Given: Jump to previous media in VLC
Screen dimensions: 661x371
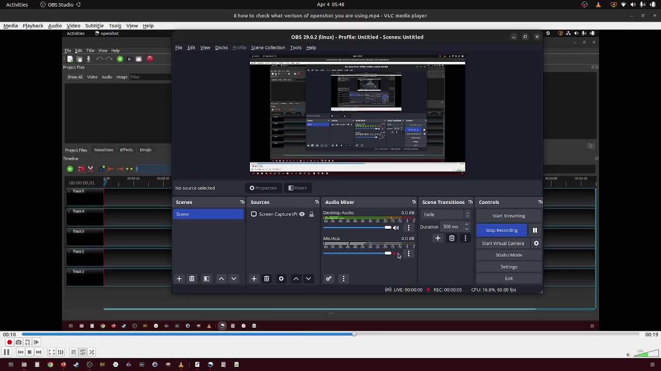Looking at the screenshot, I should point(21,352).
